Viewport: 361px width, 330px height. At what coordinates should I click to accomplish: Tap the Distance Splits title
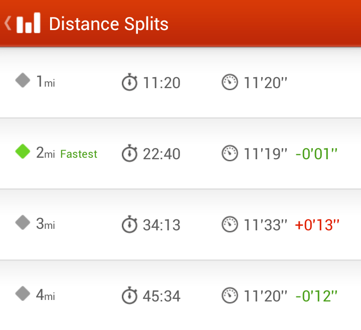(108, 24)
